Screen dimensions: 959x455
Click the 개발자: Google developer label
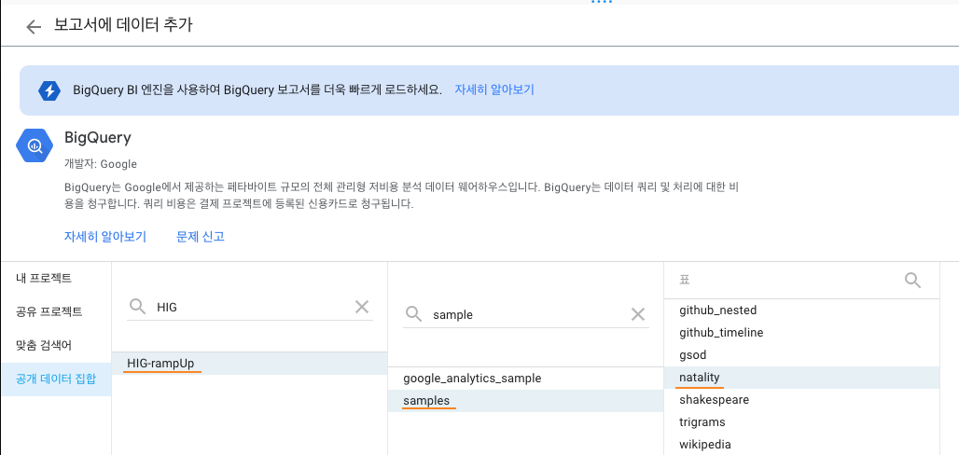click(x=101, y=164)
